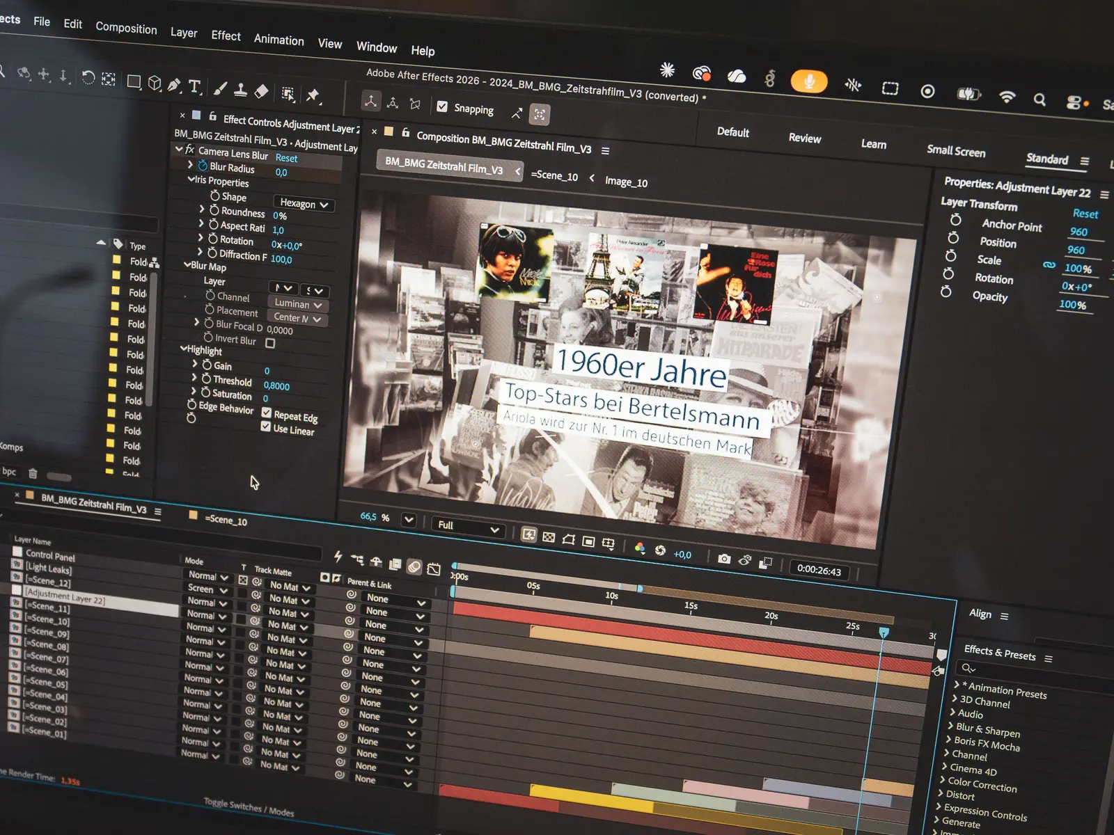Click the region of interest icon in viewer

588,541
